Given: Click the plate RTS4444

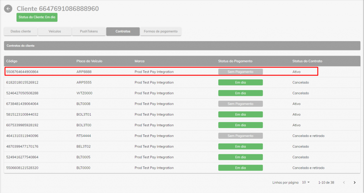Looking at the screenshot, I should point(84,136).
